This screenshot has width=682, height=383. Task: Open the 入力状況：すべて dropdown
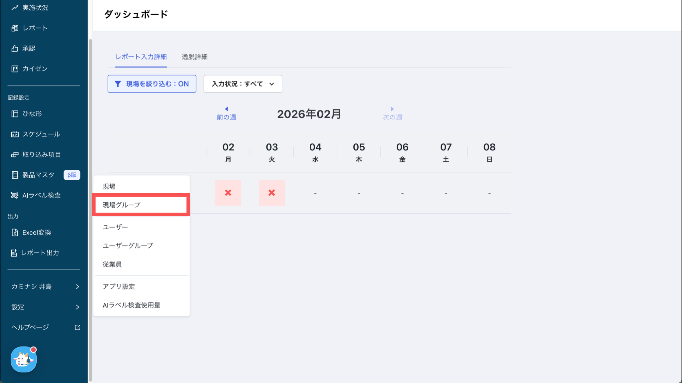coord(243,84)
